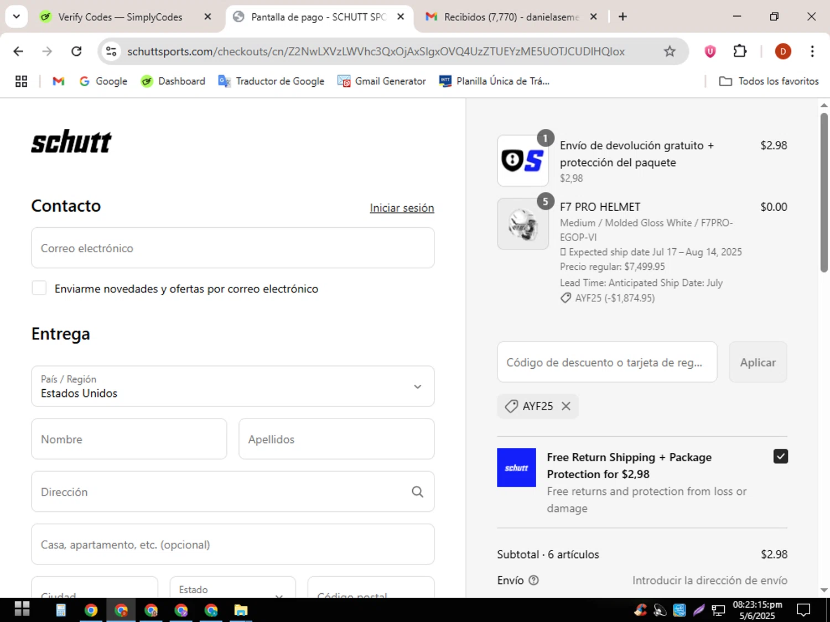Click the F7 PRO HELMET thumbnail

coord(523,224)
